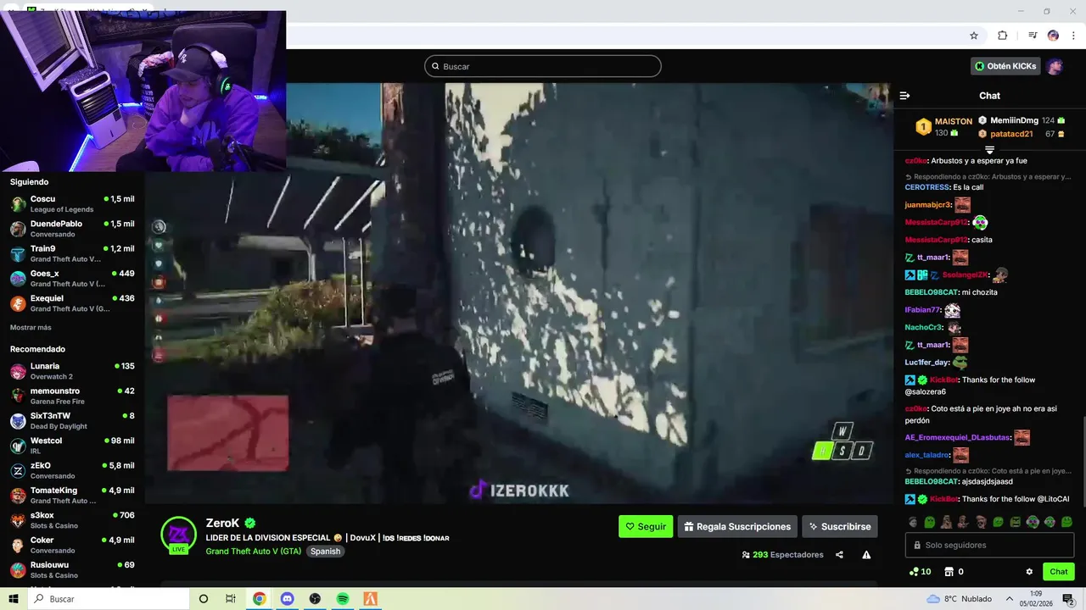Screen dimensions: 1086x610
Task: Click Regala Suscripciones button
Action: pos(737,526)
